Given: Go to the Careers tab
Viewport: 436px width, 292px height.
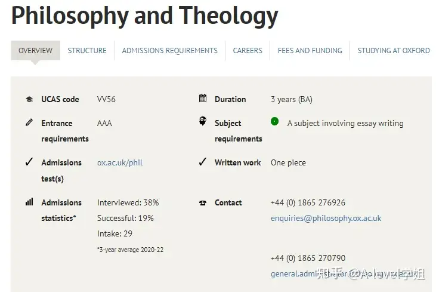Looking at the screenshot, I should point(248,50).
